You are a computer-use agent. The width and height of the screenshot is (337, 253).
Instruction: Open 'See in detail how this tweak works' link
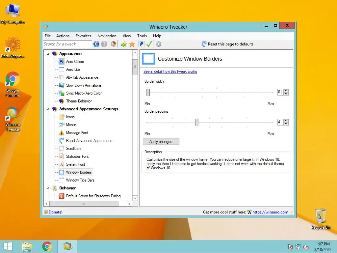[x=170, y=71]
